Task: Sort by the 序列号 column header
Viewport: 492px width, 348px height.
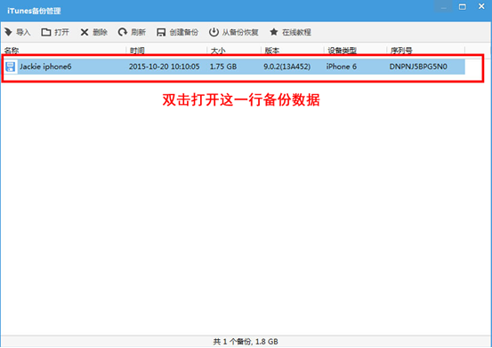Action: pos(401,51)
